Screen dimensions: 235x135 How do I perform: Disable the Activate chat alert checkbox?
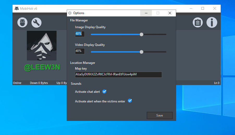click(104, 91)
